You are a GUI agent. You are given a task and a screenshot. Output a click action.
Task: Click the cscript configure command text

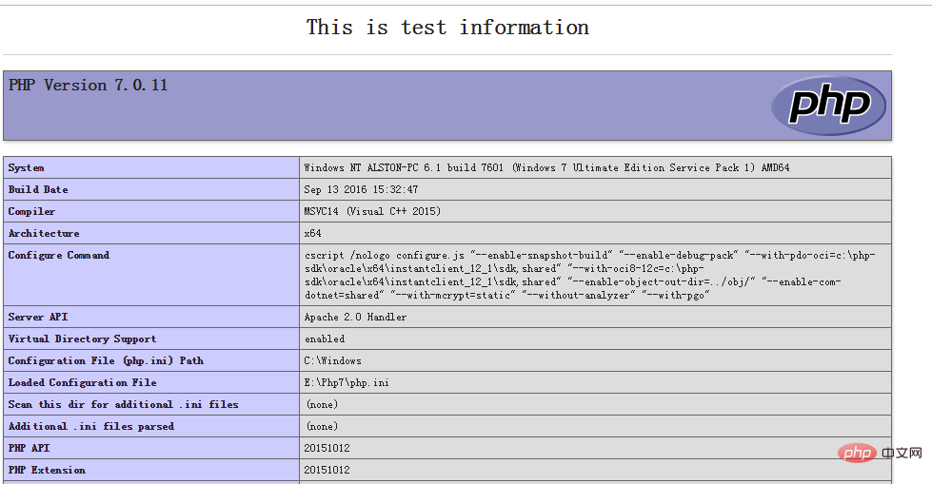pyautogui.click(x=589, y=275)
